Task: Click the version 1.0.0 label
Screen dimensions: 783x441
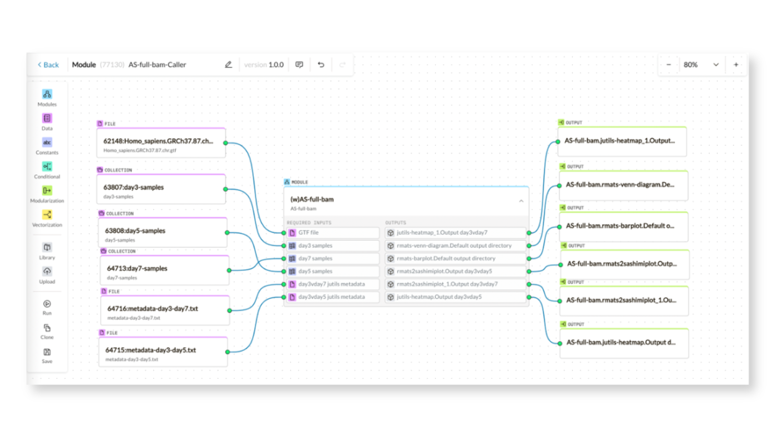Action: coord(264,65)
